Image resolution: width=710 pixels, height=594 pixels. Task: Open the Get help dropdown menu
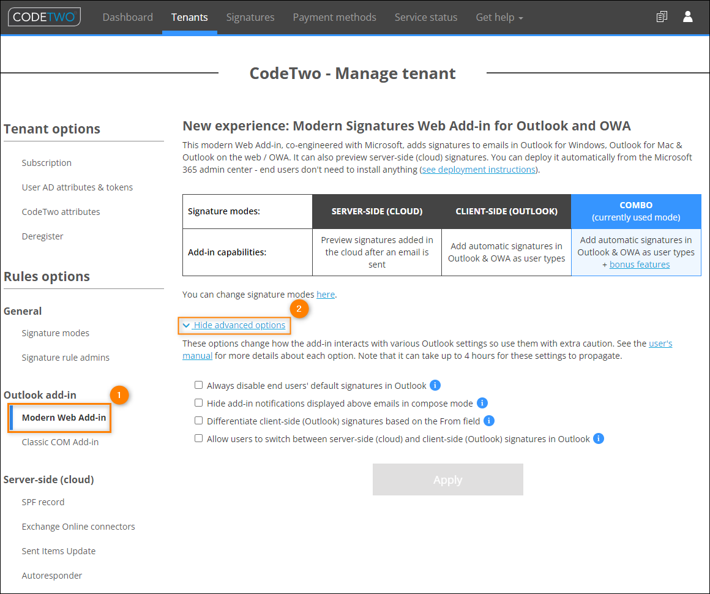click(x=499, y=17)
